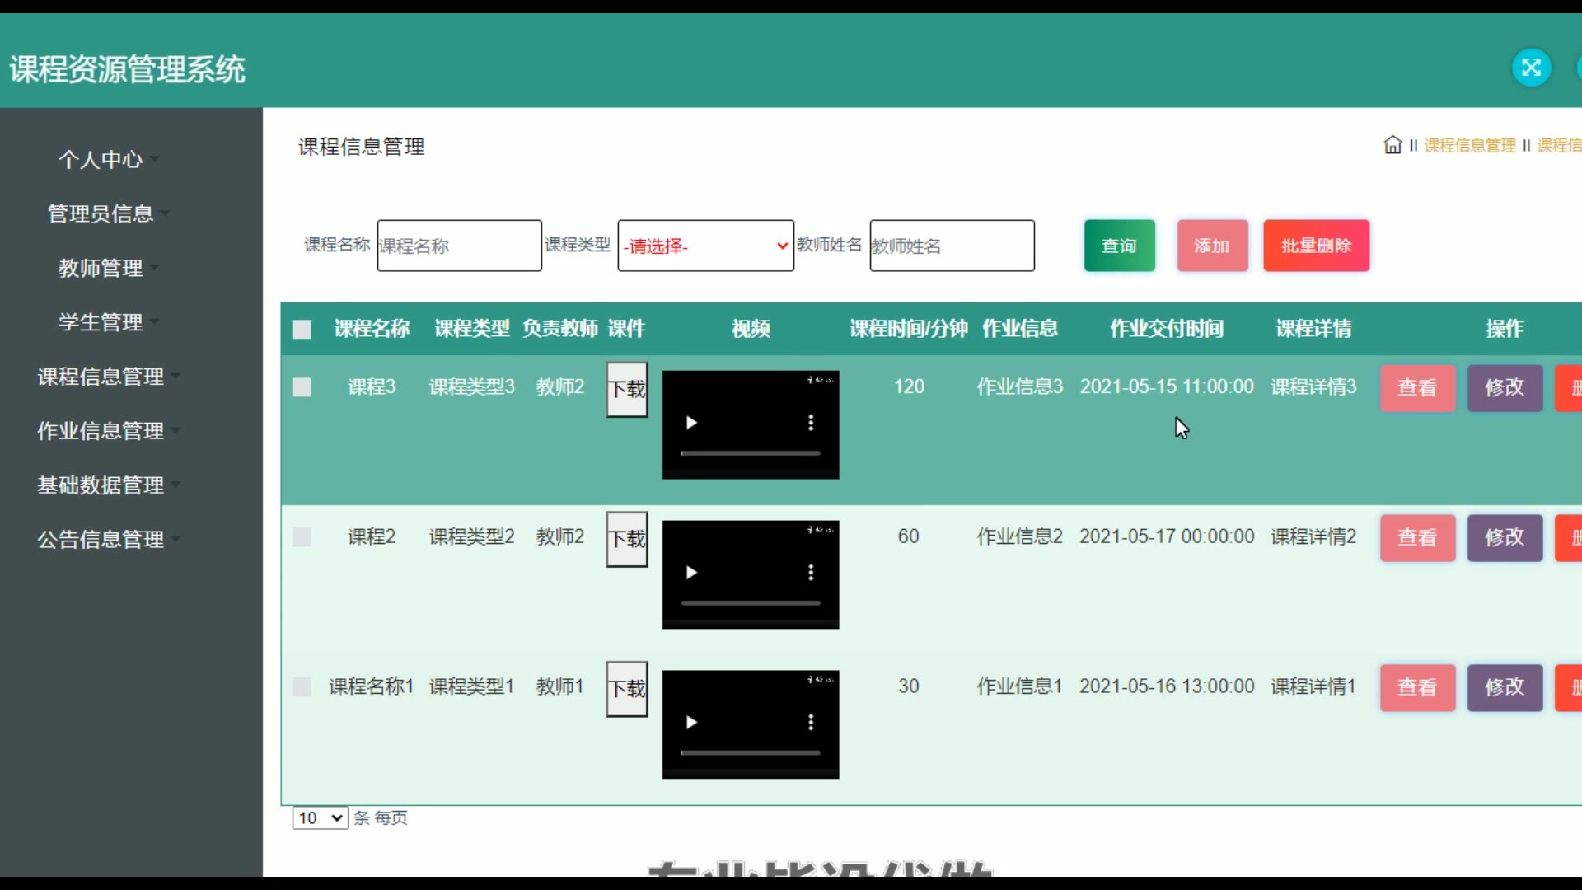
Task: Open the 10 per page dropdown
Action: (x=320, y=817)
